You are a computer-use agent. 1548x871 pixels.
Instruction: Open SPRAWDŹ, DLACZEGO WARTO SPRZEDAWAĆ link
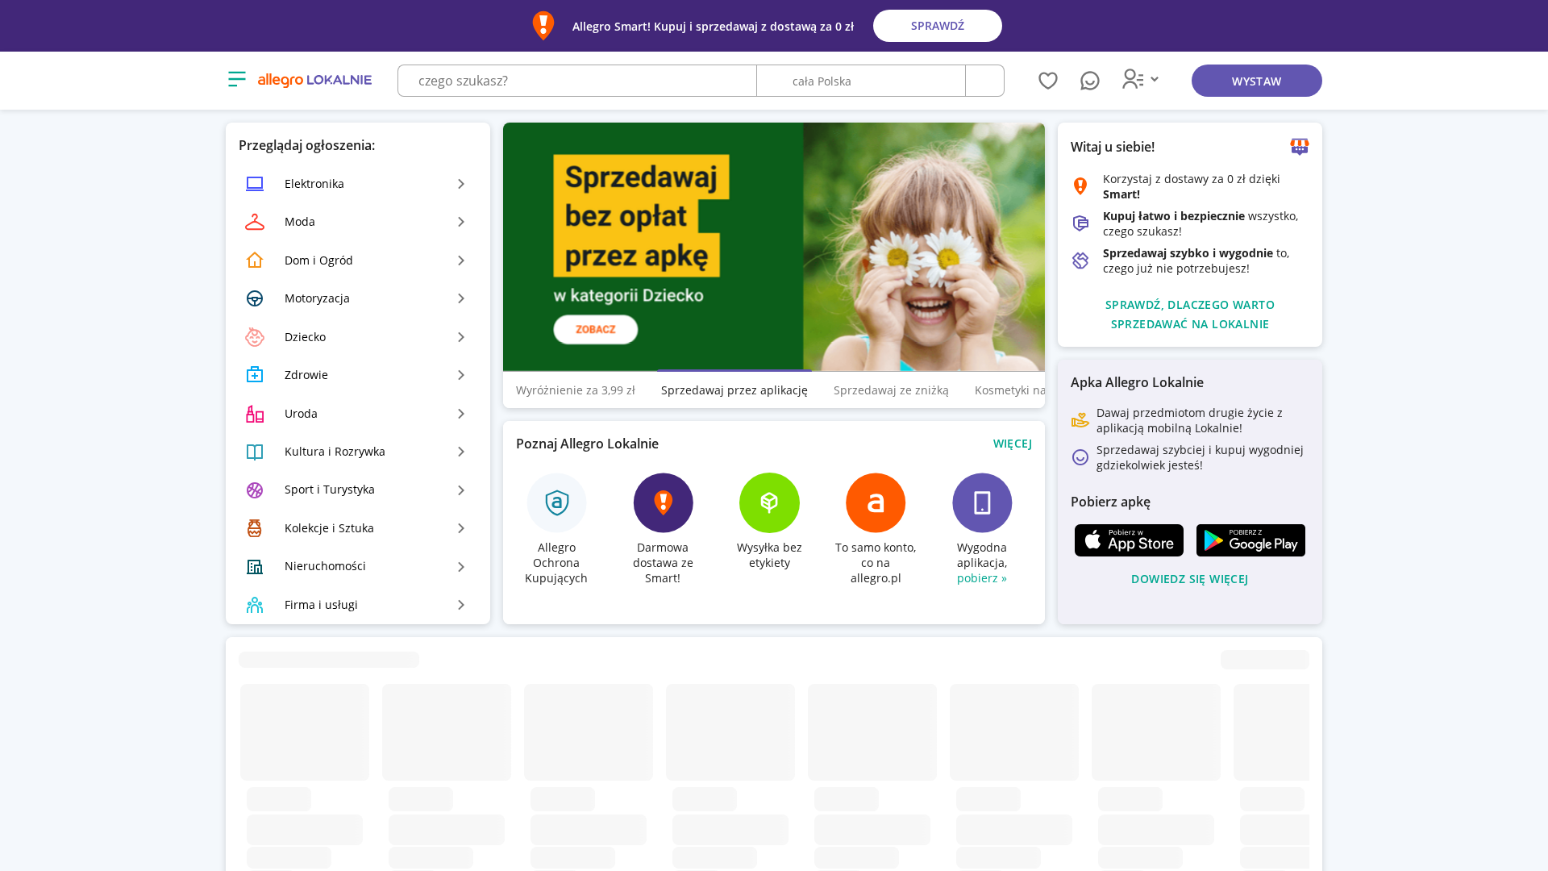(x=1190, y=315)
